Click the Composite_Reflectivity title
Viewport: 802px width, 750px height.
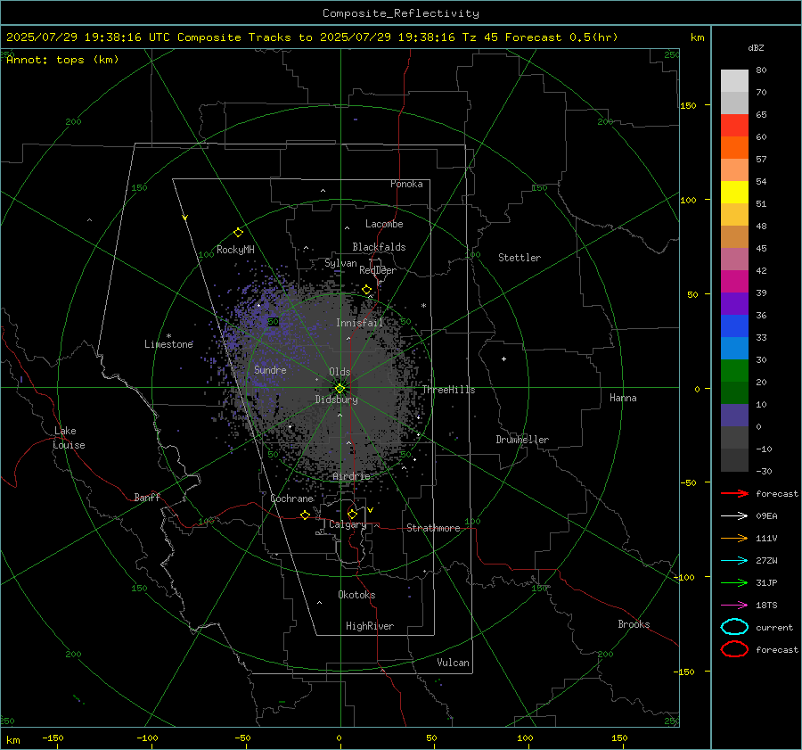401,13
